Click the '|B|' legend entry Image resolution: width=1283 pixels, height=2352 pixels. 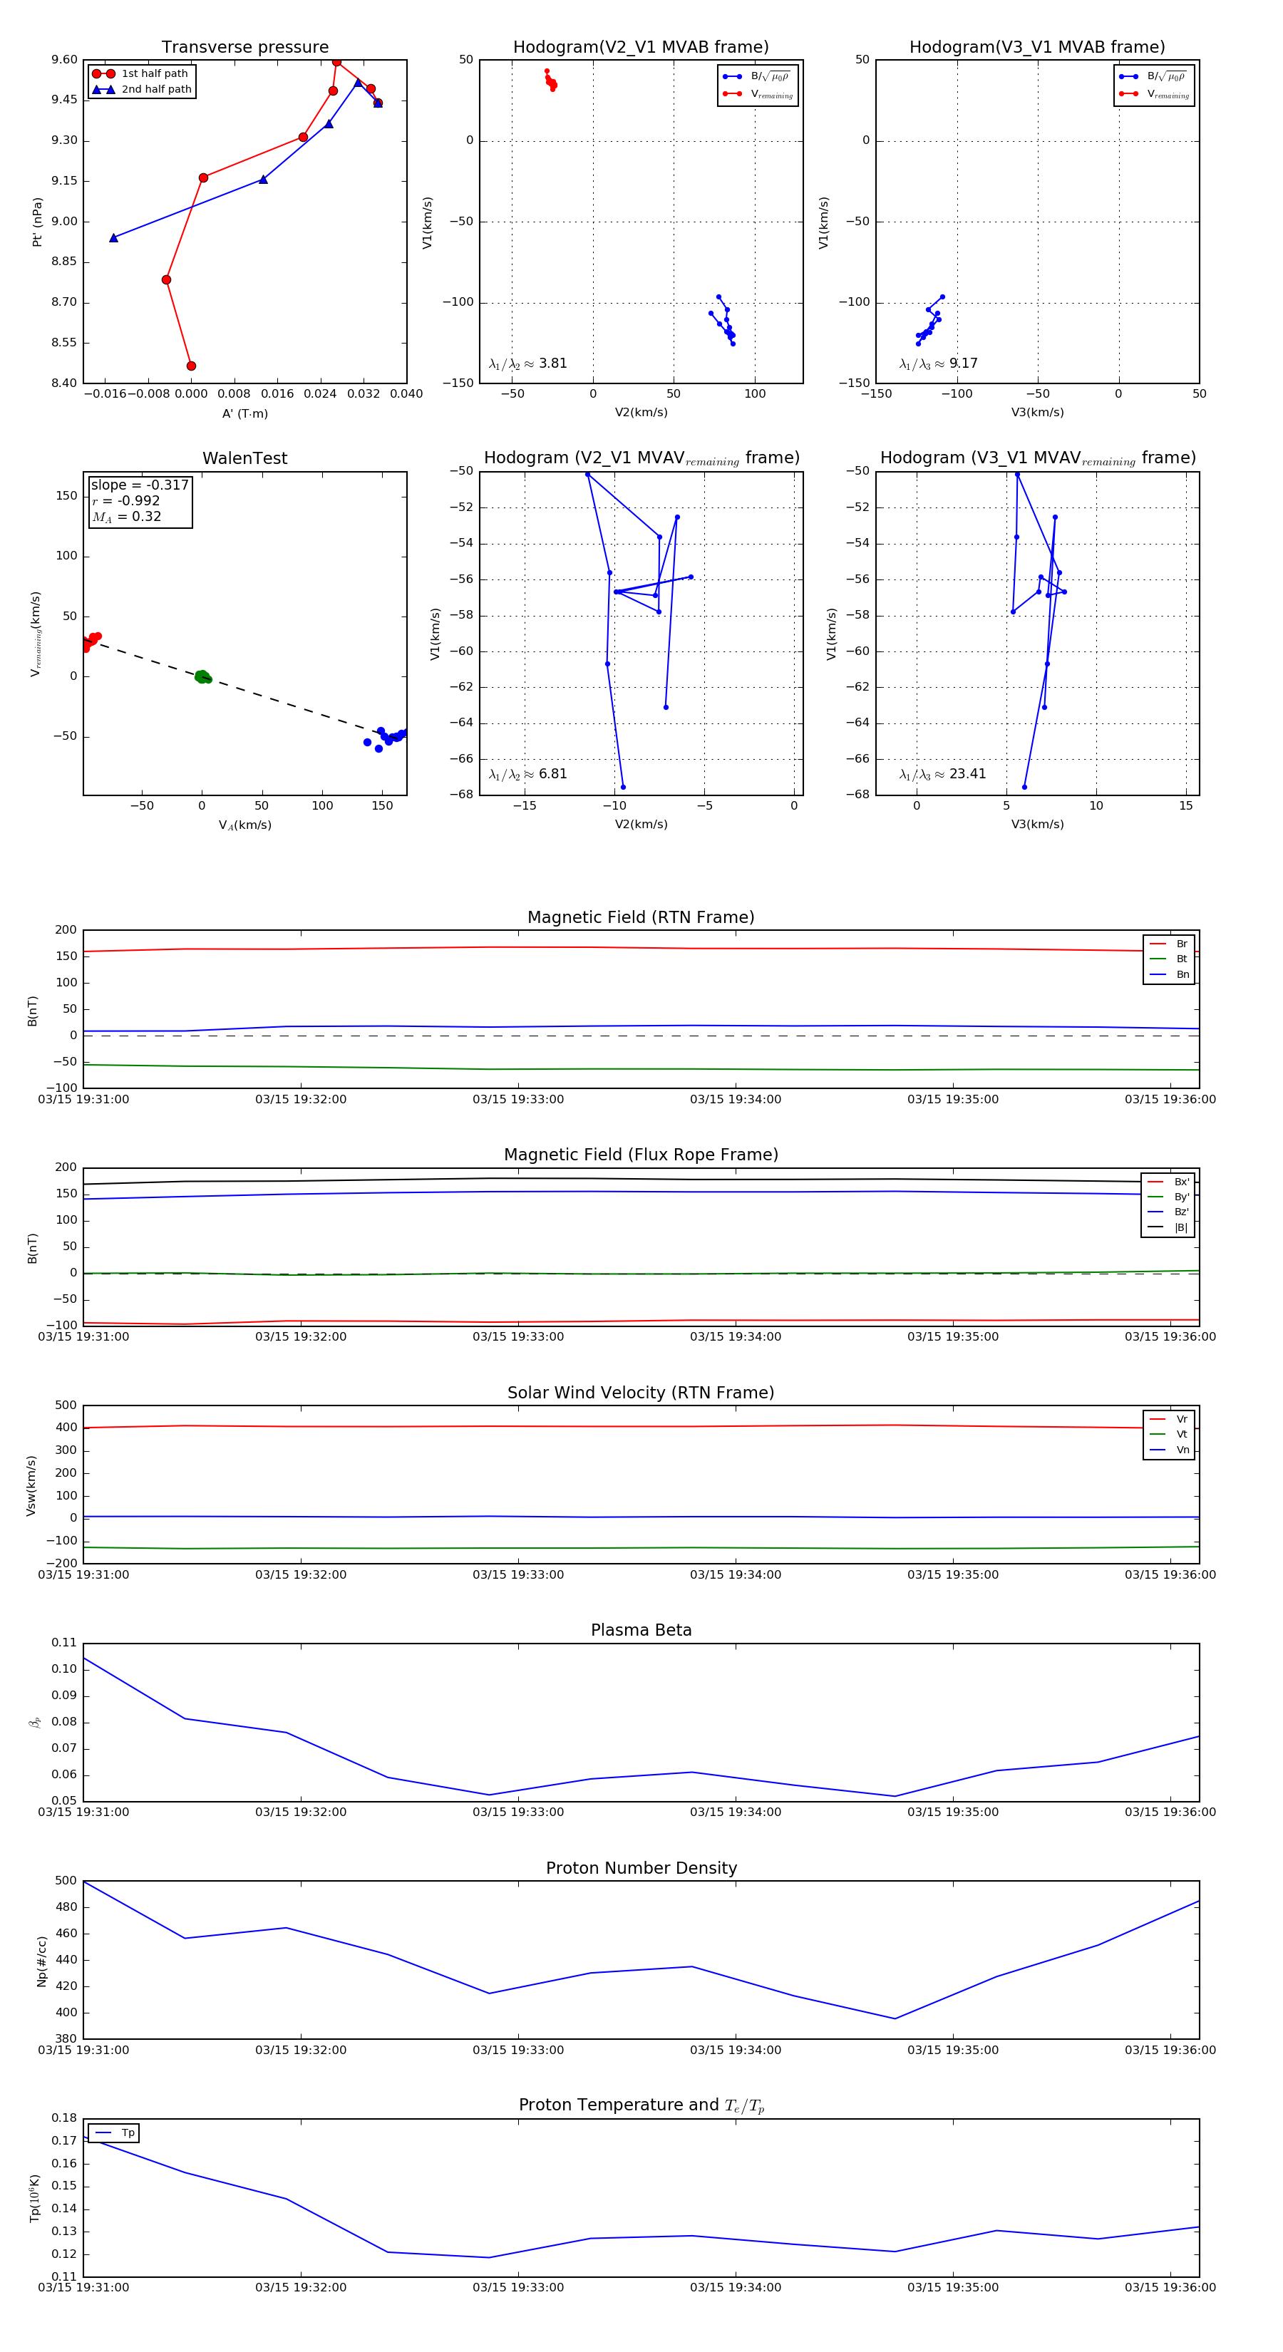click(1169, 1228)
